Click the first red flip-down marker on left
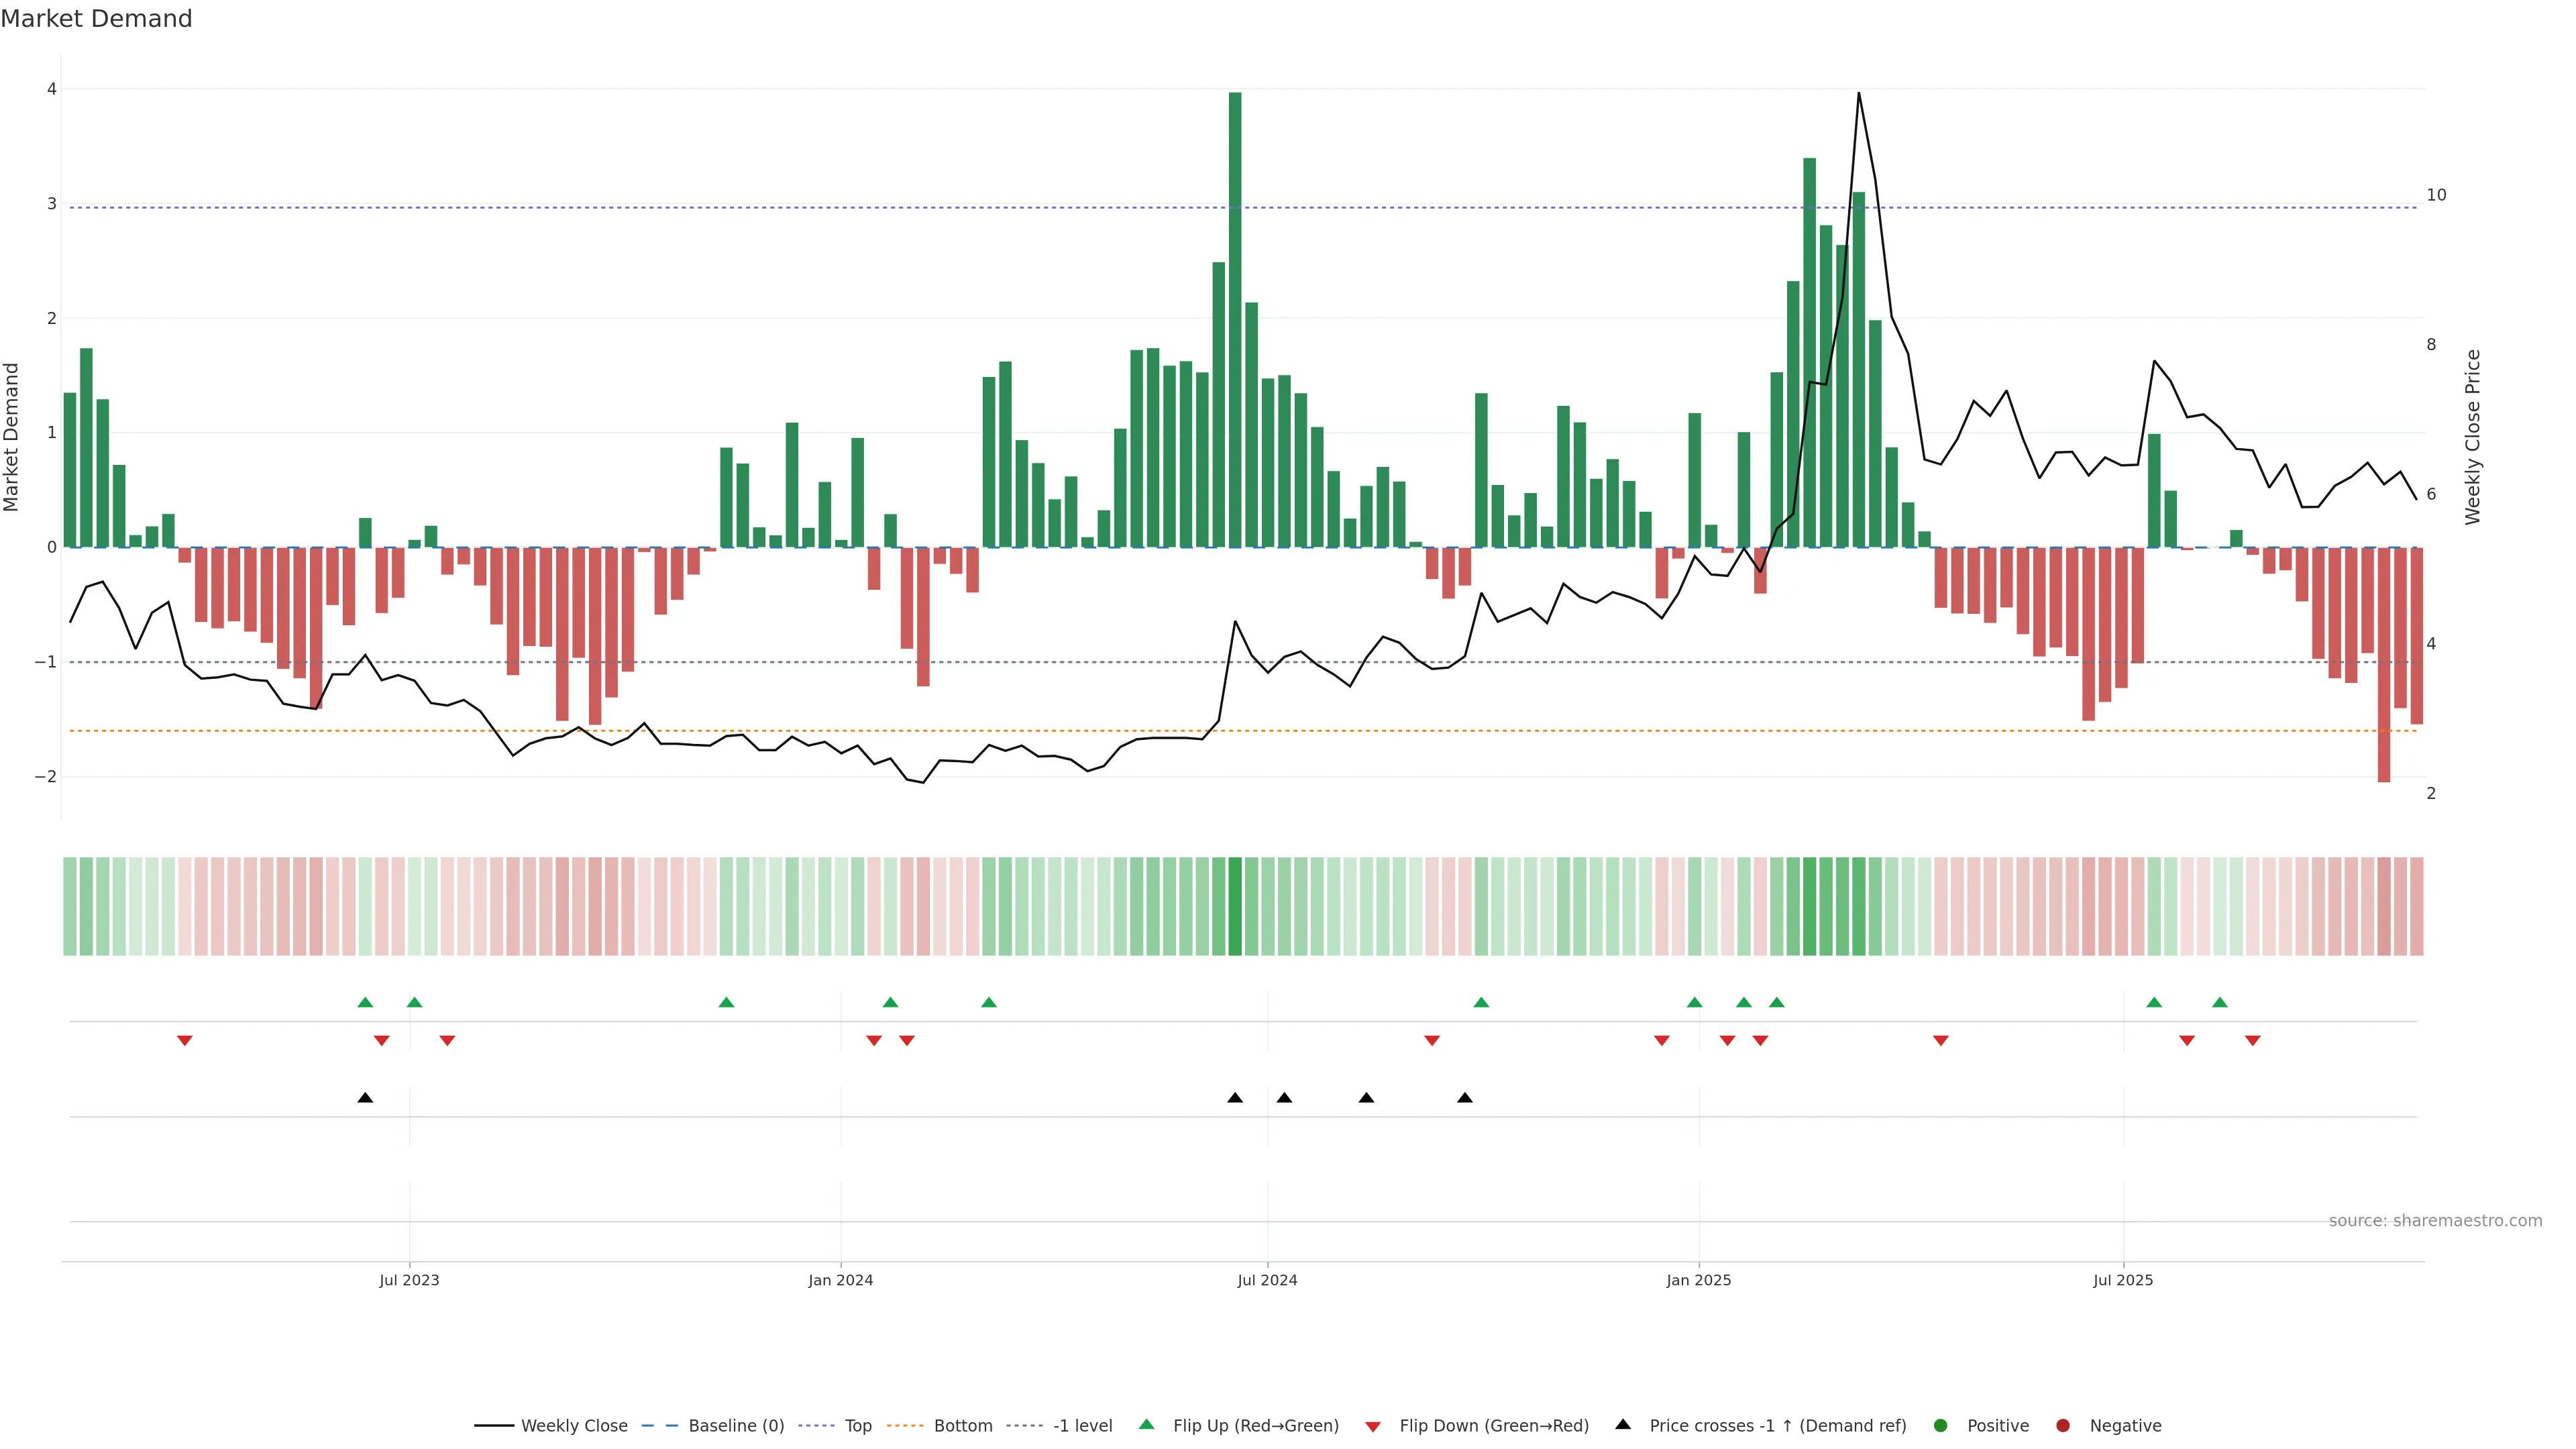 (x=184, y=1041)
